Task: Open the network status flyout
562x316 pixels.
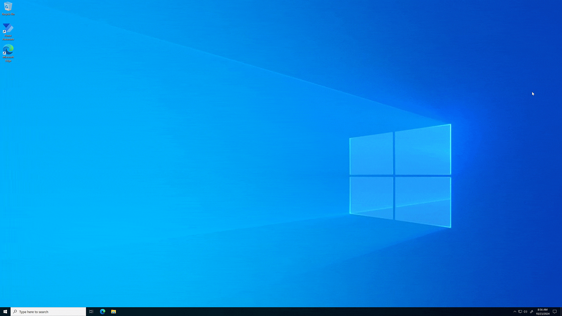Action: click(x=520, y=312)
